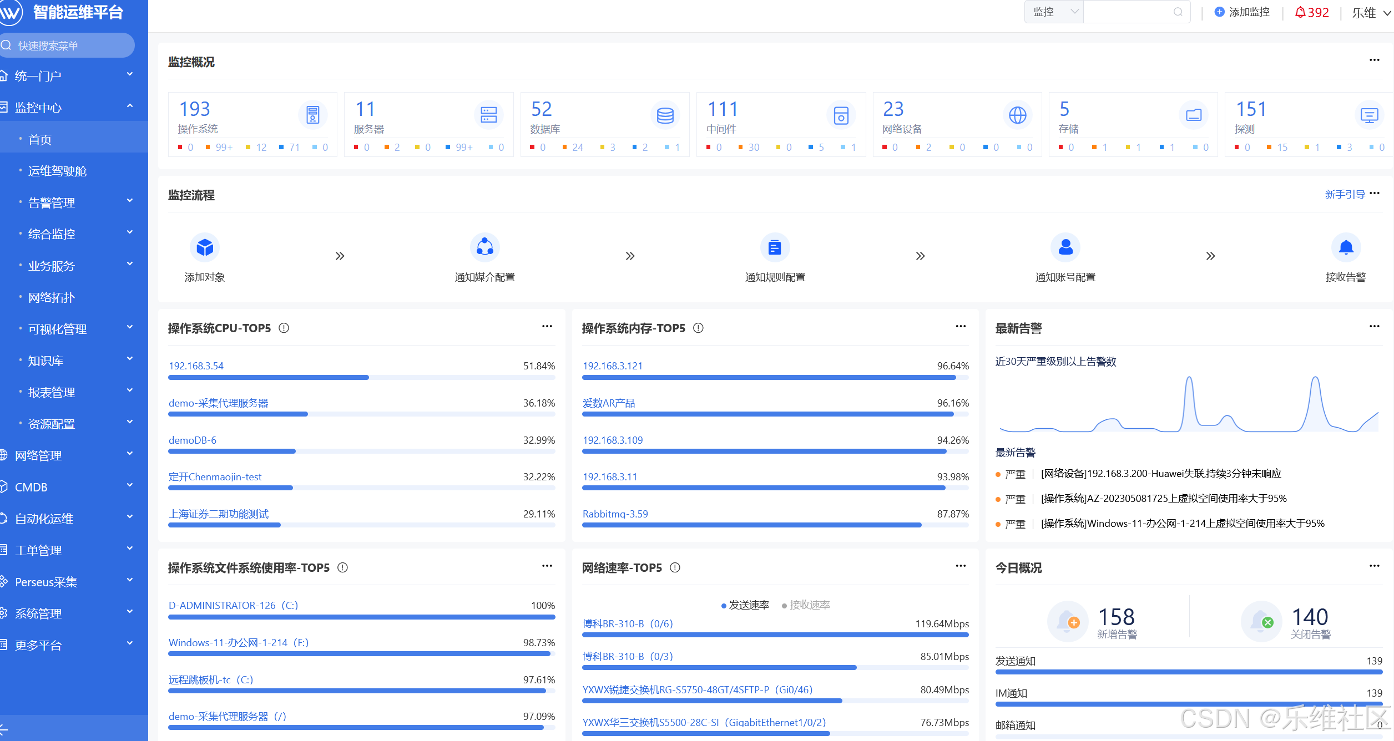1394x741 pixels.
Task: Open the 乐维 user dropdown
Action: click(x=1371, y=12)
